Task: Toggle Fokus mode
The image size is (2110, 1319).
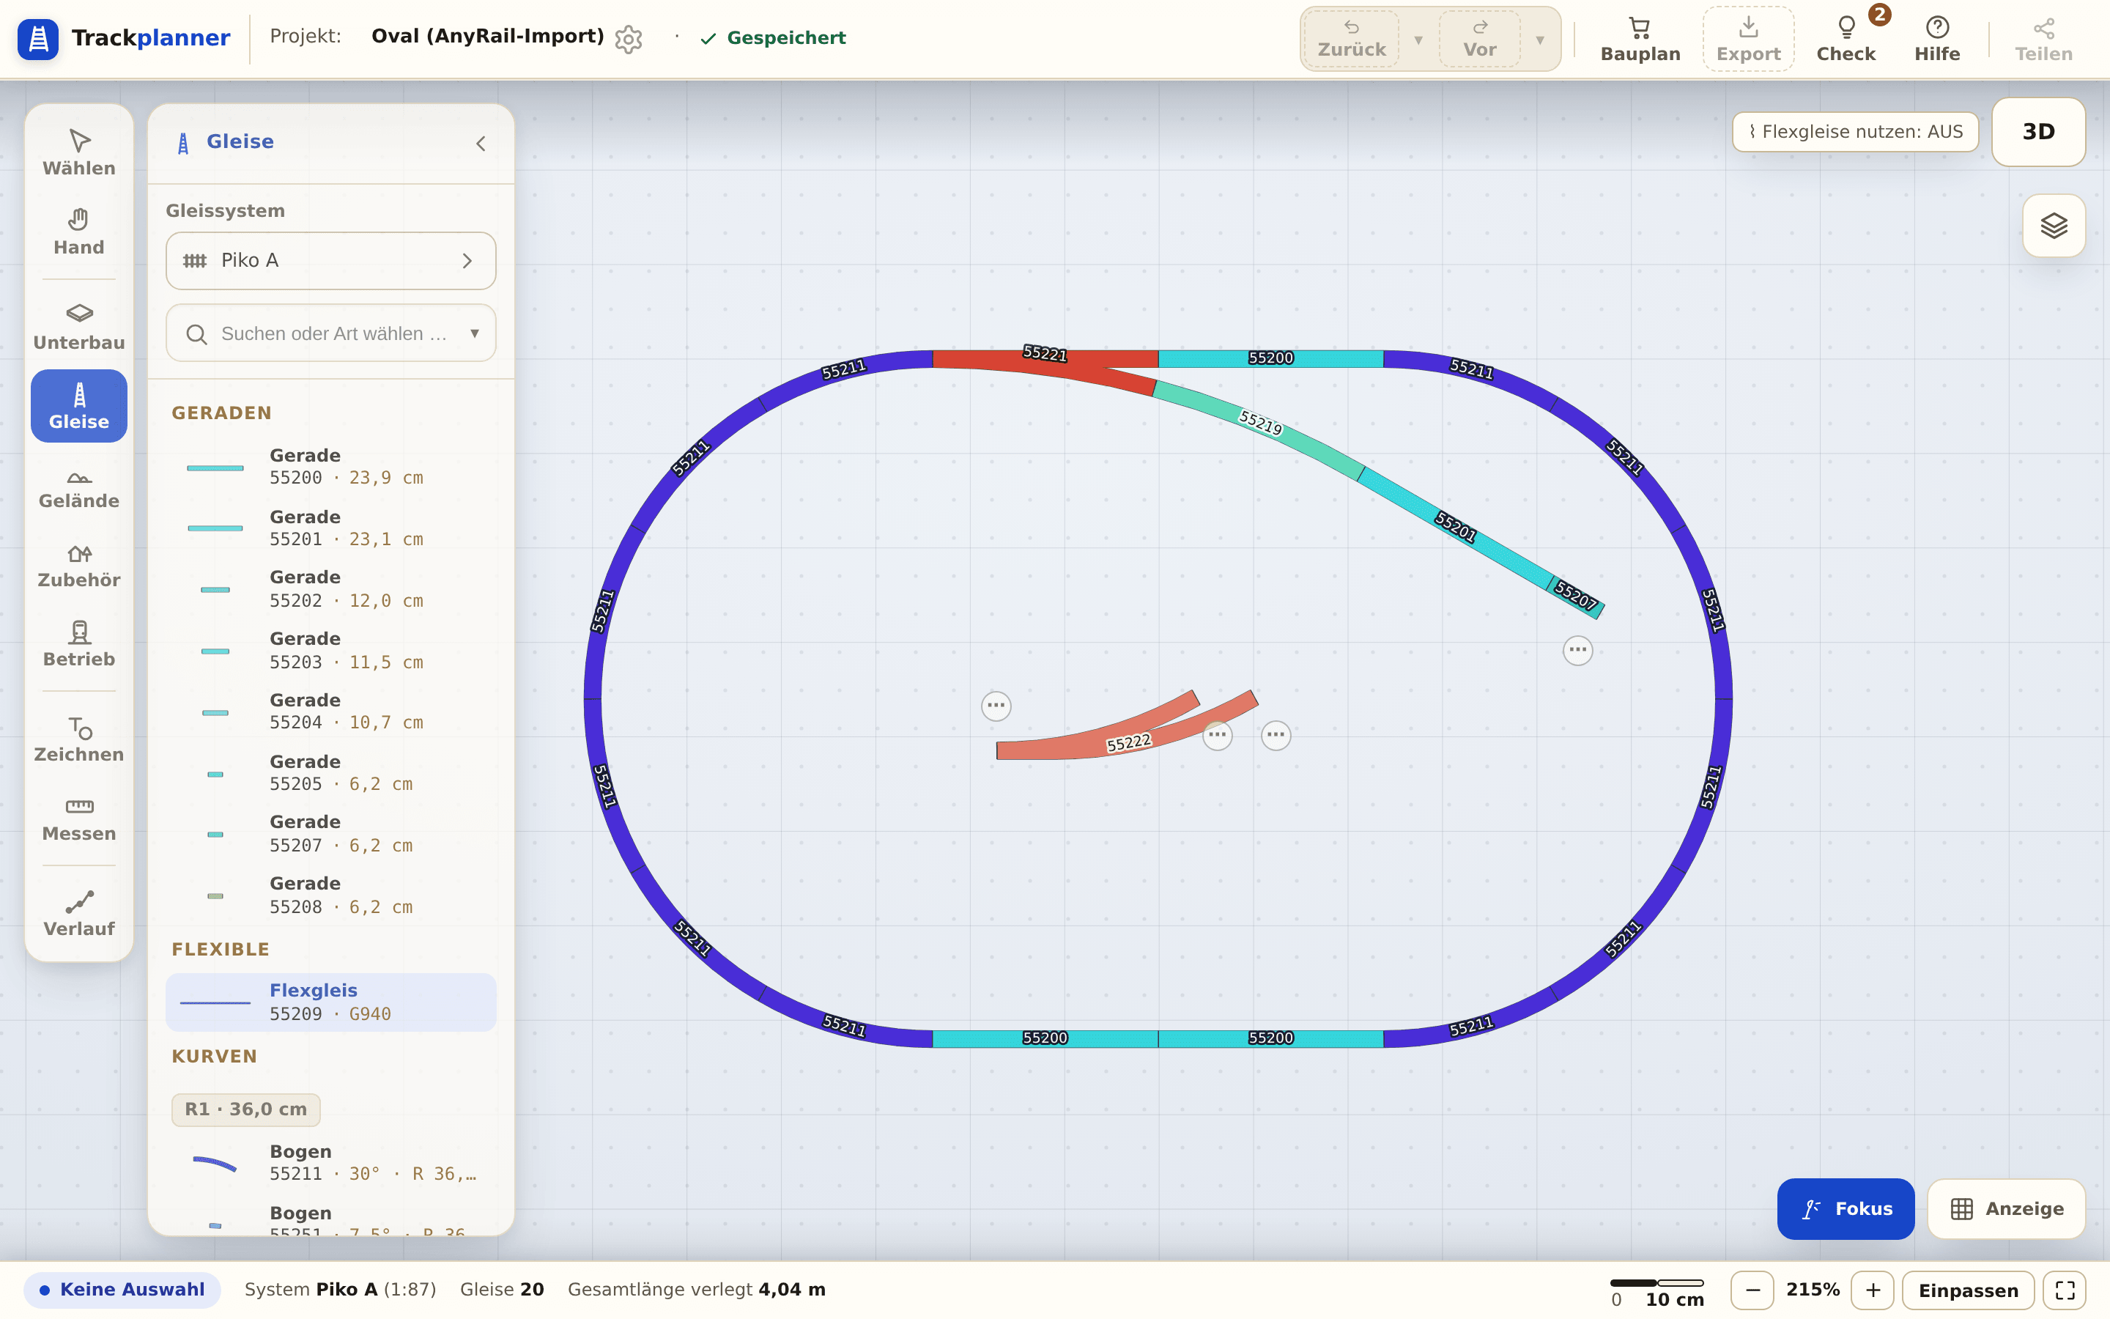Action: 1846,1208
